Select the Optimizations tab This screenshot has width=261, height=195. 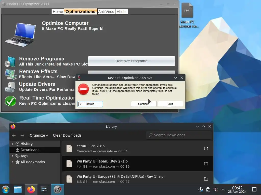81,12
